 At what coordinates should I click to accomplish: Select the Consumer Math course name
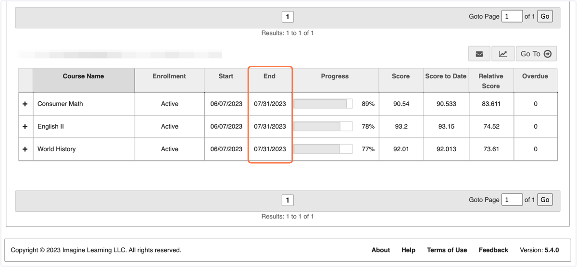pyautogui.click(x=60, y=104)
